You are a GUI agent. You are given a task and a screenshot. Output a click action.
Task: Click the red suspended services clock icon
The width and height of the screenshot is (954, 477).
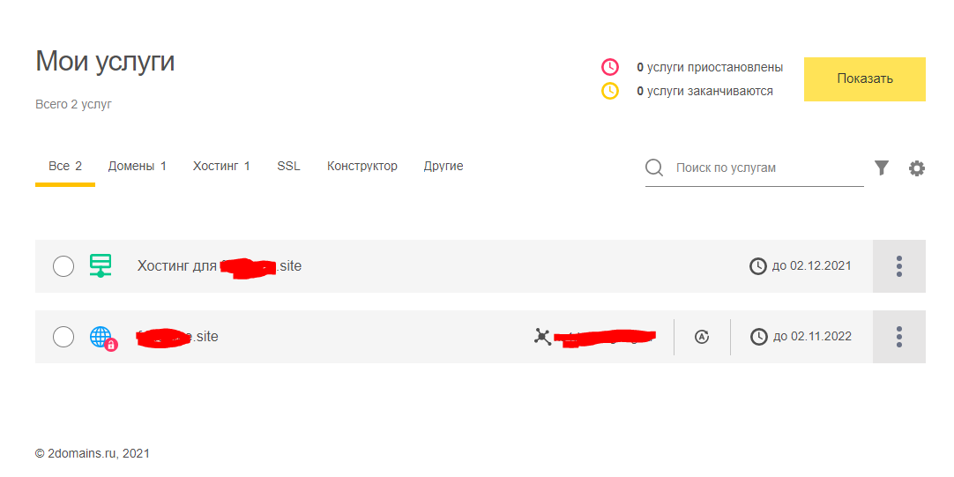point(610,67)
